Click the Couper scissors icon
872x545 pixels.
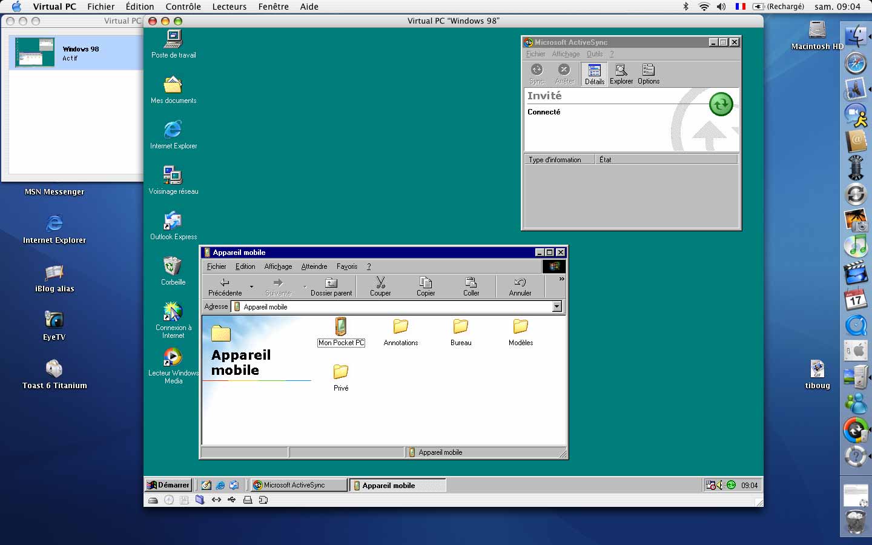(380, 282)
